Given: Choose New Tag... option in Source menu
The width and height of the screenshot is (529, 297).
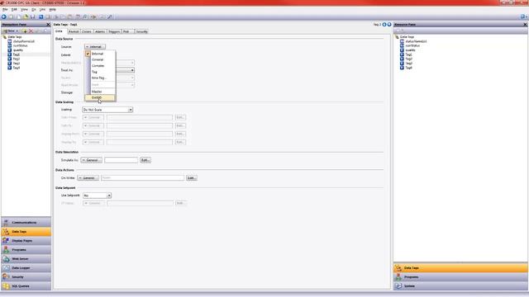Looking at the screenshot, I should click(x=100, y=78).
